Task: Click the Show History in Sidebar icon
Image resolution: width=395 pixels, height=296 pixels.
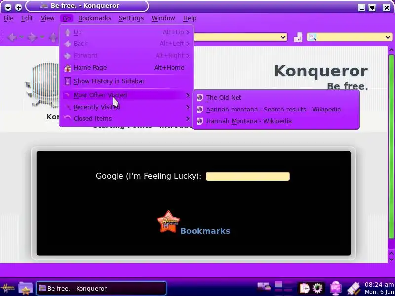Action: (67, 81)
